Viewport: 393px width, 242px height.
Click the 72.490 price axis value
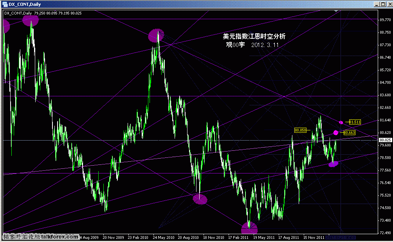pyautogui.click(x=386, y=233)
